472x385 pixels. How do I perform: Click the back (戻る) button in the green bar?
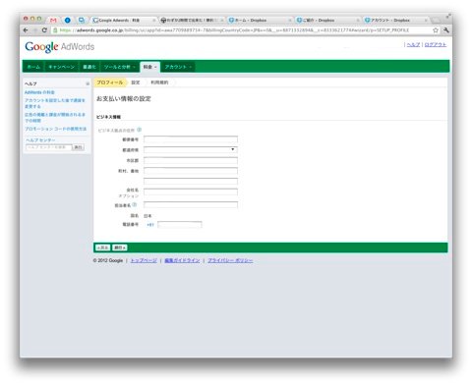pyautogui.click(x=102, y=247)
